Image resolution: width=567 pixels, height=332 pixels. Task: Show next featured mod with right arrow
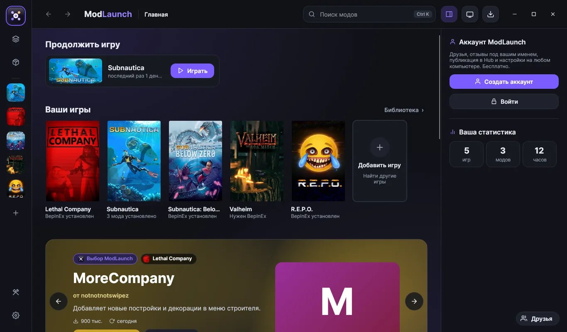(414, 301)
